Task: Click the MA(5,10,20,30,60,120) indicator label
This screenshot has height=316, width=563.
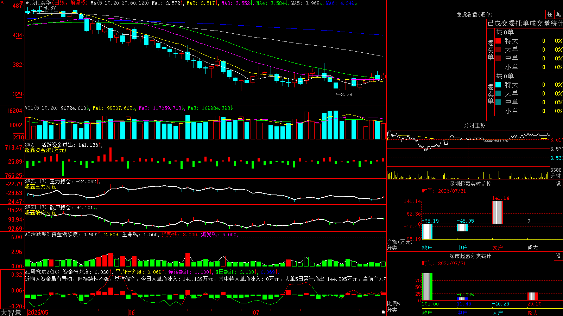Action: tap(120, 3)
